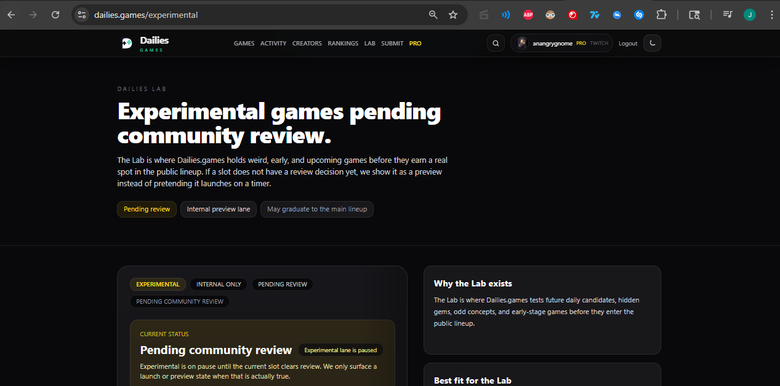Click the DAILIES LAB label
Image resolution: width=780 pixels, height=386 pixels.
(142, 89)
